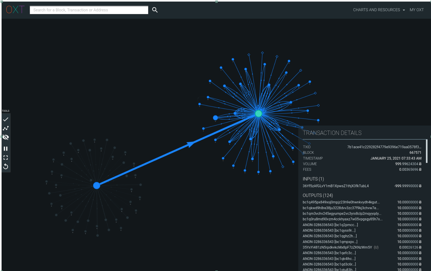Click output address 35YxYi481zN5rpdkvkcMx8pF7zZKNzWm5Y
The height and width of the screenshot is (271, 431).
(x=337, y=247)
